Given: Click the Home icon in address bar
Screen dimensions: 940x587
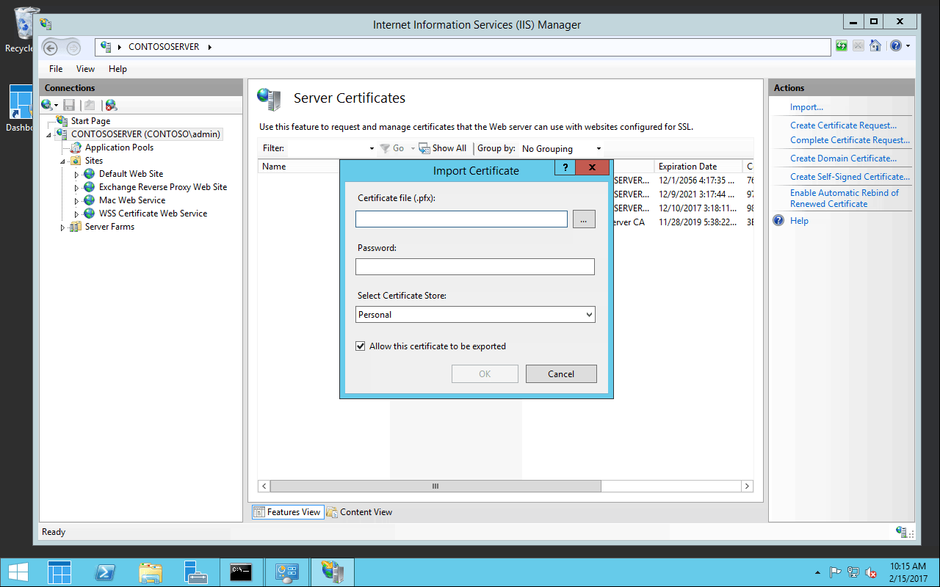Looking at the screenshot, I should [x=875, y=46].
